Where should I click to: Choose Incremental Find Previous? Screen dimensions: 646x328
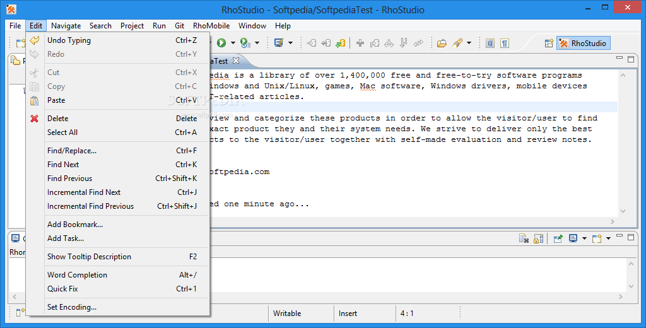(x=118, y=206)
